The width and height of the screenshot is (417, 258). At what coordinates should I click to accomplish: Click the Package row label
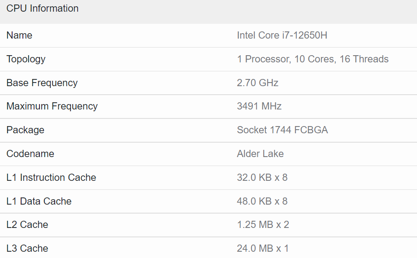26,130
